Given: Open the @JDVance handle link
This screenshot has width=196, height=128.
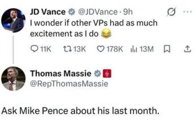Looking at the screenshot, I should [98, 12].
